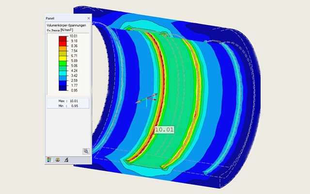Click the 5.06 value in legend

click(x=74, y=65)
